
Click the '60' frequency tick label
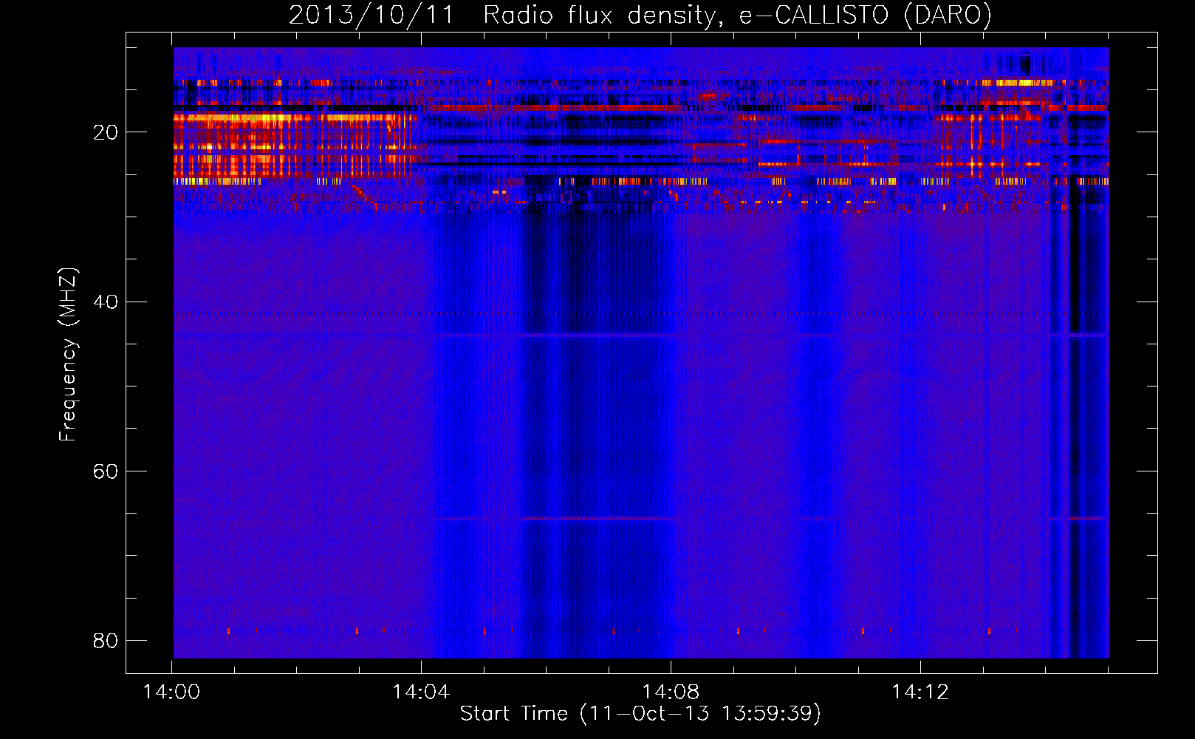coord(106,471)
